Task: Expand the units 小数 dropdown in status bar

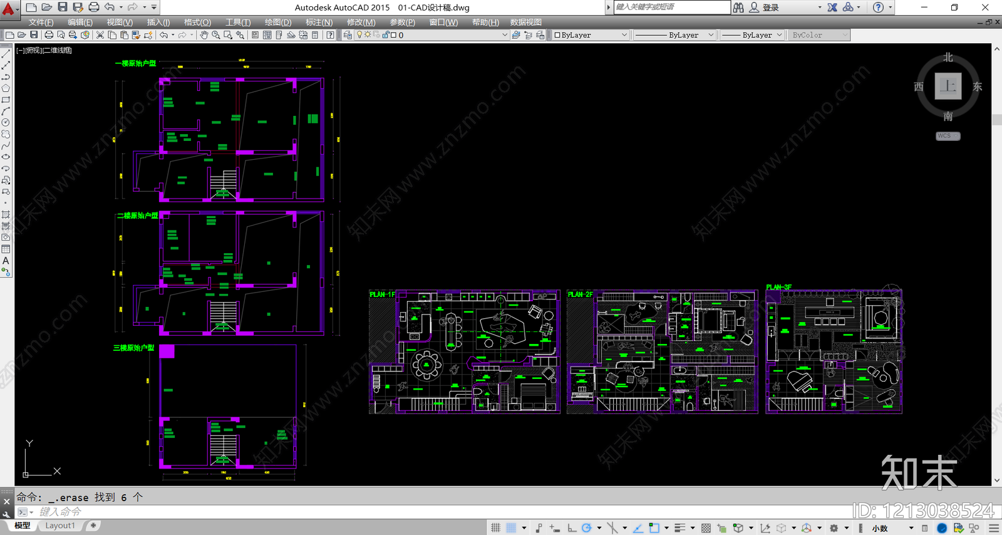Action: 911,528
